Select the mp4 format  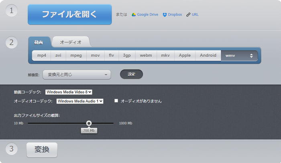click(x=42, y=55)
